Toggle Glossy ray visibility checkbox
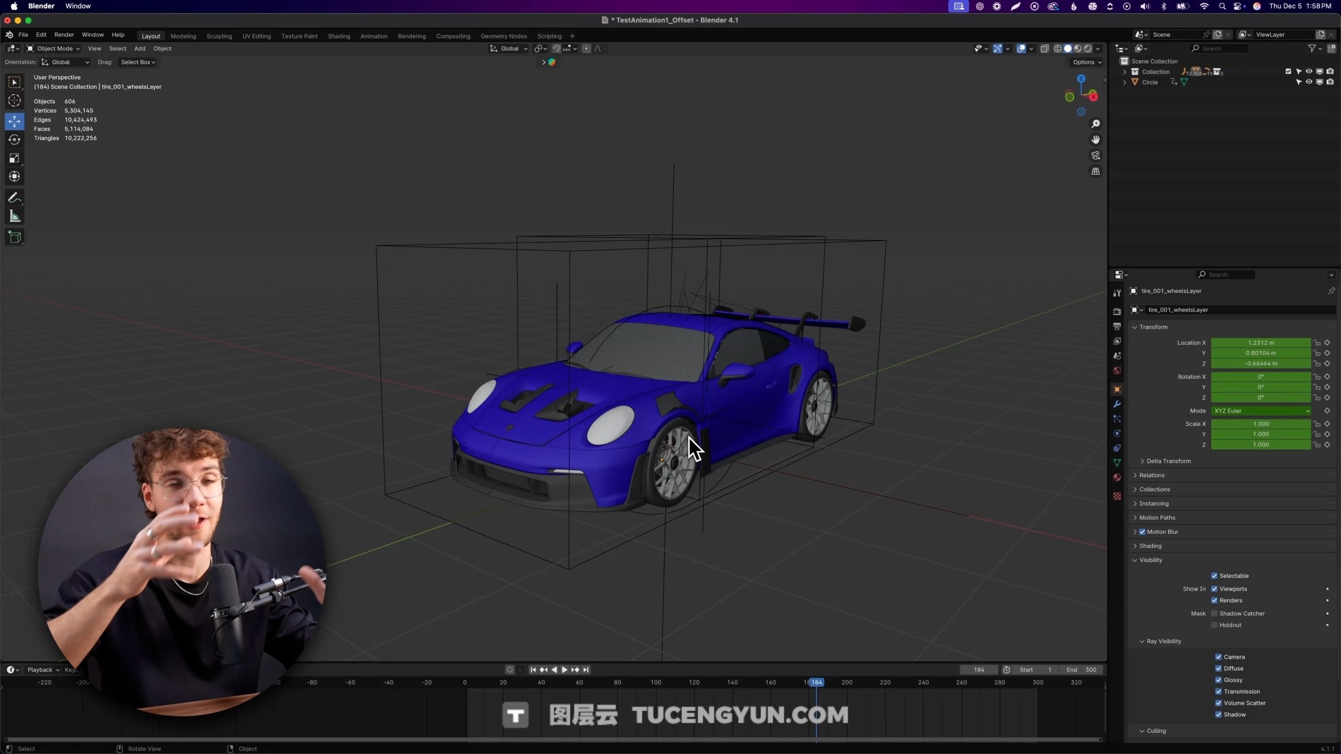This screenshot has height=754, width=1341. 1218,680
